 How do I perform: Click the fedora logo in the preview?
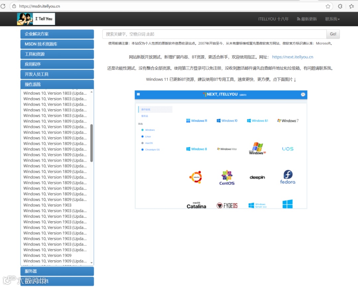tap(288, 177)
